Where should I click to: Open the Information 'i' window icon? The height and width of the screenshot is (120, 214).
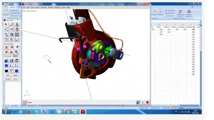coord(143,102)
